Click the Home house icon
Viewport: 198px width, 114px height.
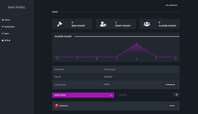coord(3,20)
